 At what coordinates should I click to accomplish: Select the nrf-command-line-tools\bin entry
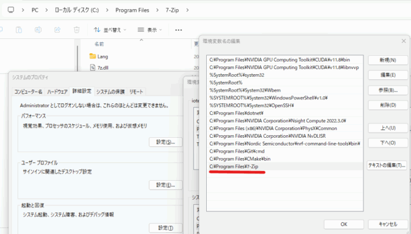click(285, 144)
